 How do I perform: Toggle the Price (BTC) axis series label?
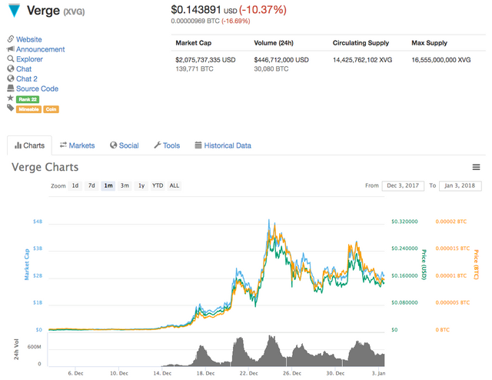476,264
